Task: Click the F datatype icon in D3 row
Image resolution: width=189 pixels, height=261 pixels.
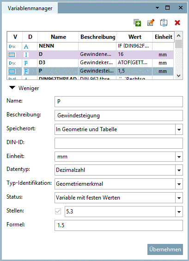Action: point(26,63)
